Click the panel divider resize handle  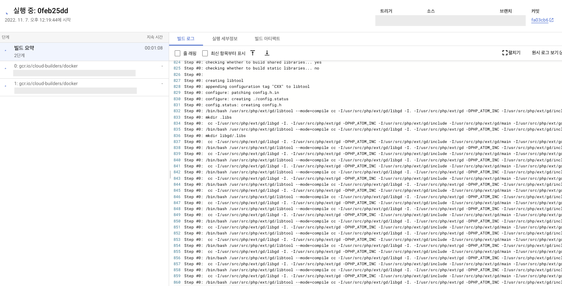[170, 175]
